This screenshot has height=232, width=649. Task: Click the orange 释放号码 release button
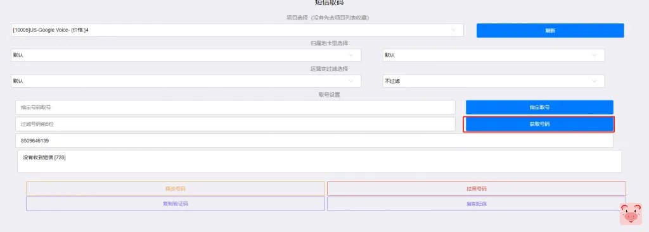pos(176,188)
